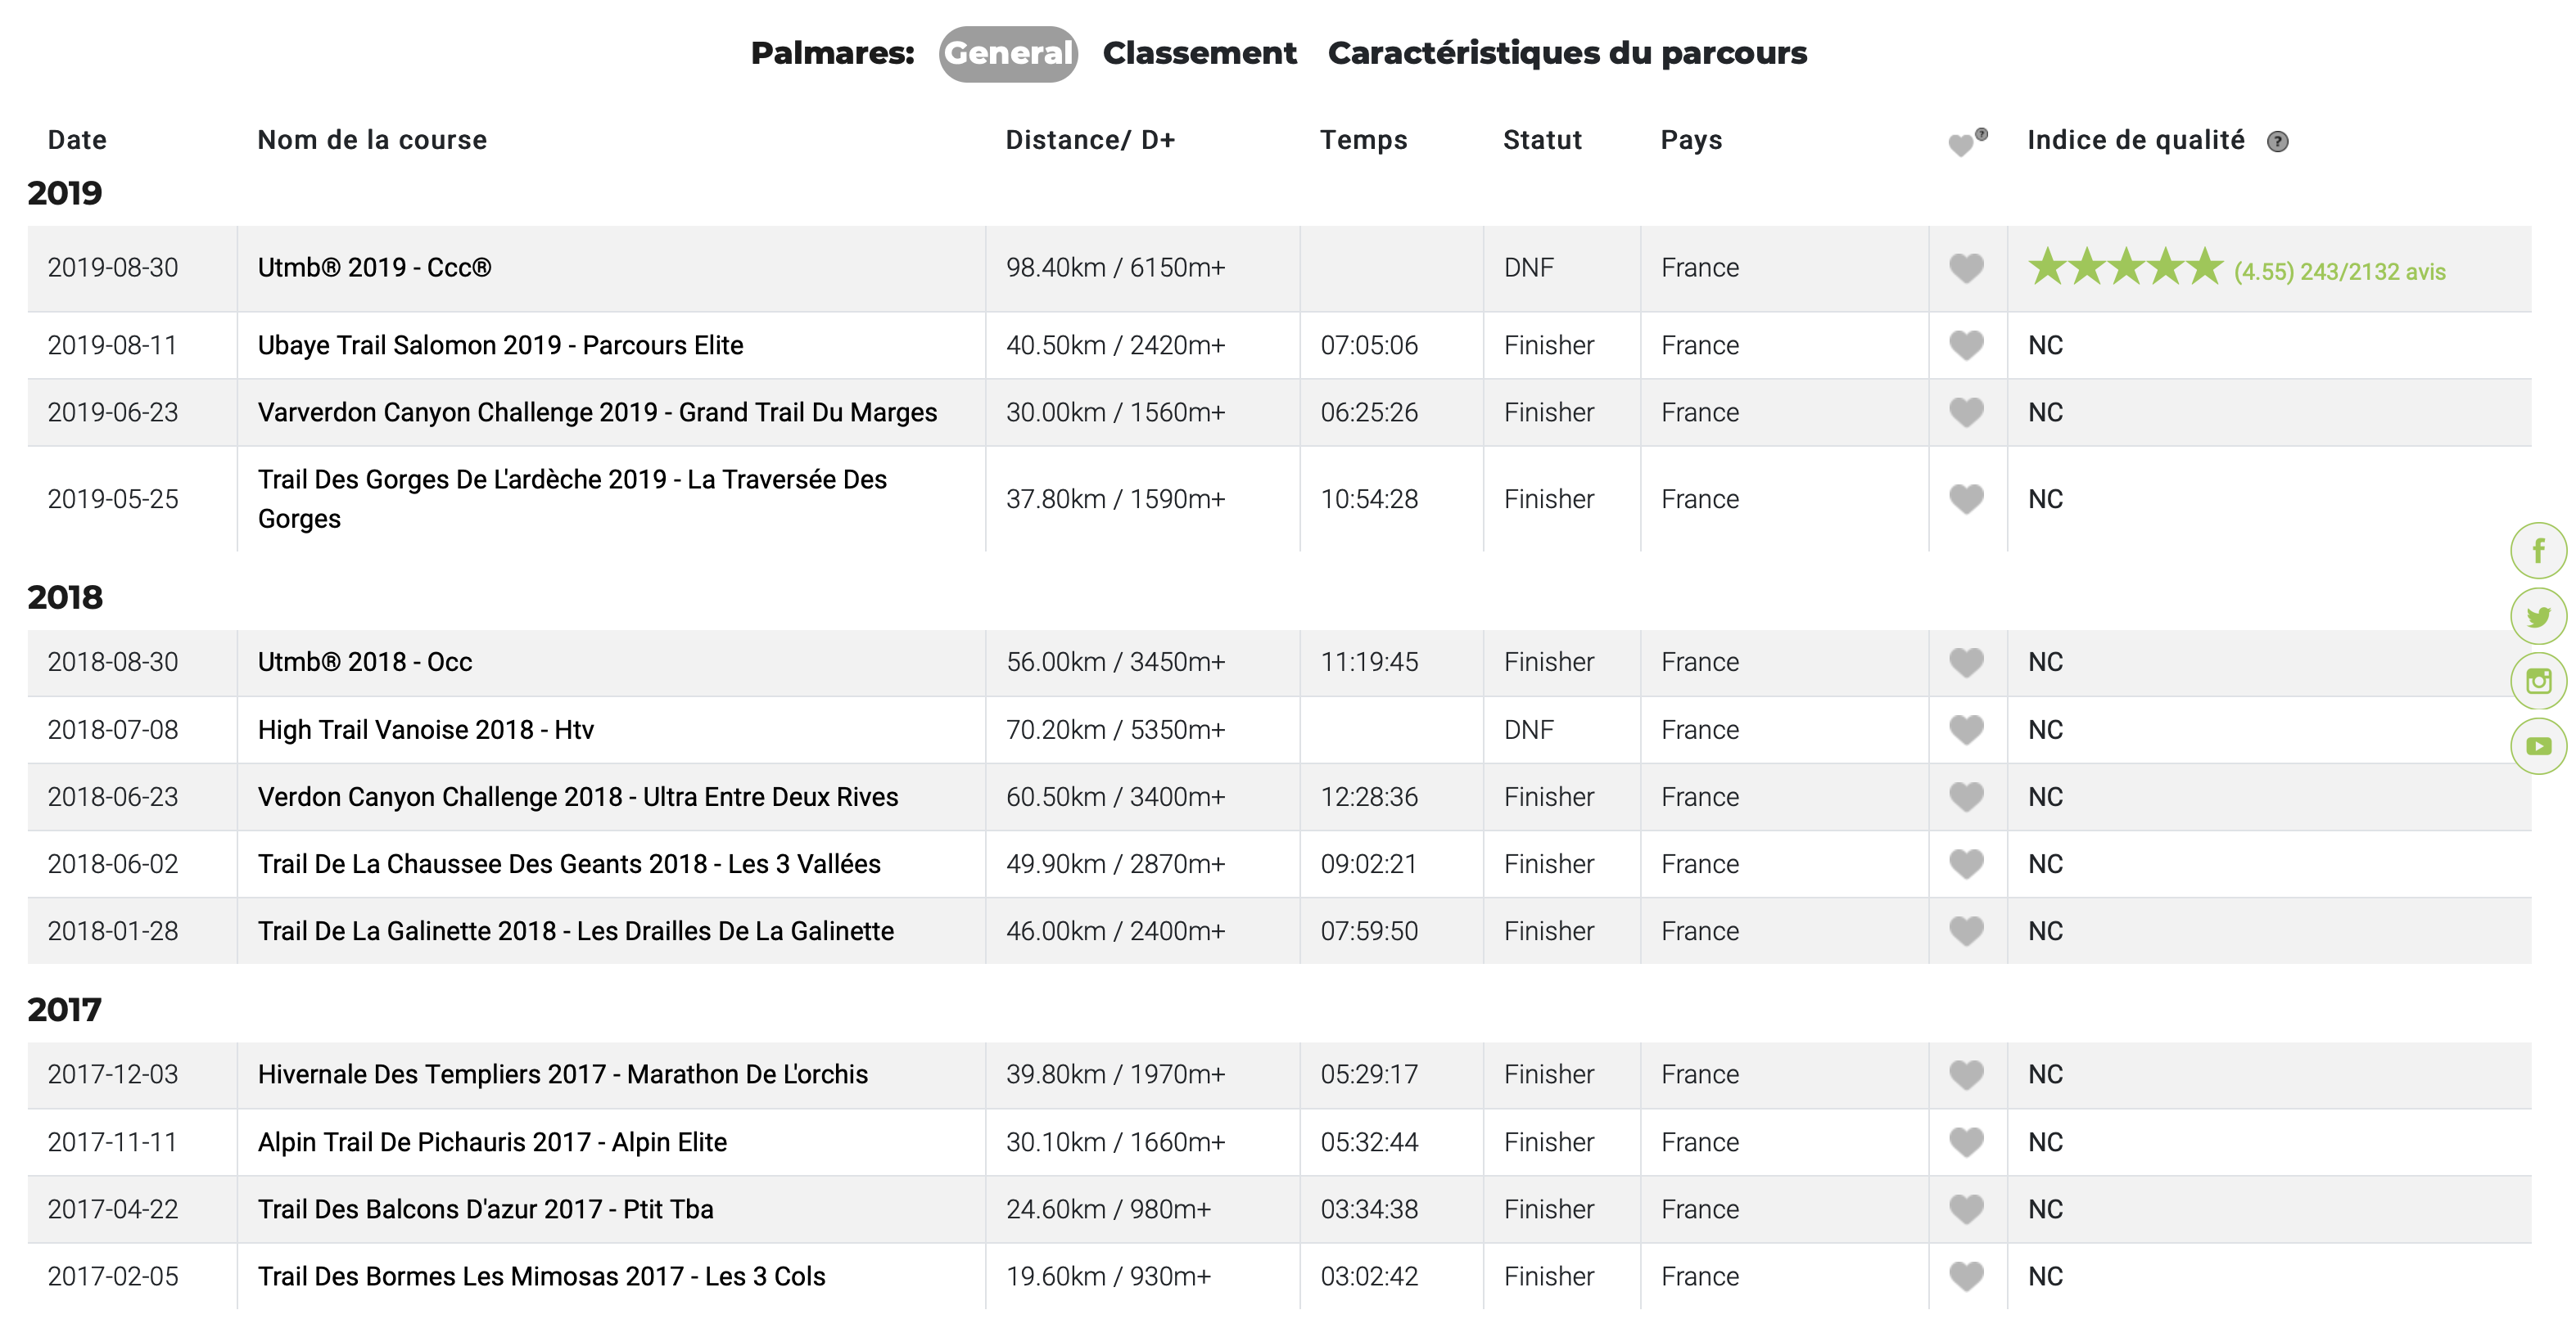Click quality index help question mark

2277,142
